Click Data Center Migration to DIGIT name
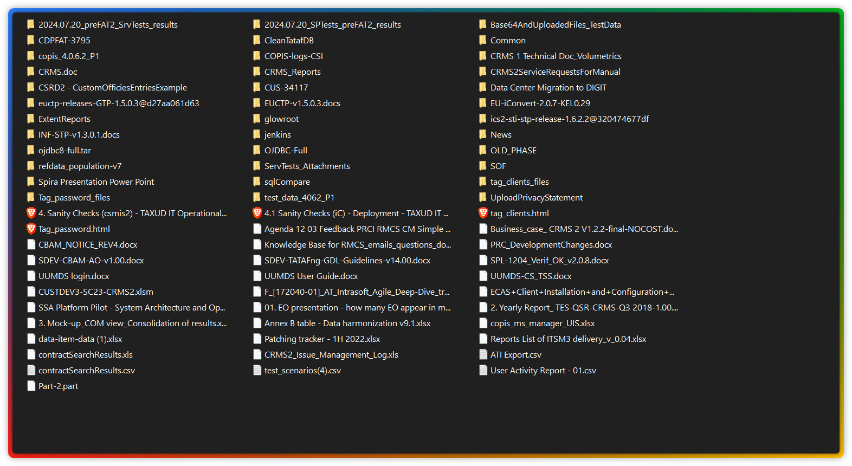Screen dimensions: 852x466 [548, 88]
